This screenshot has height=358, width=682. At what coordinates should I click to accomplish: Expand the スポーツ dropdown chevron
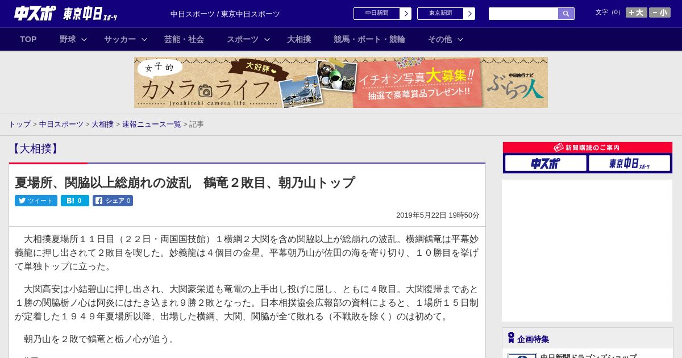tap(267, 39)
